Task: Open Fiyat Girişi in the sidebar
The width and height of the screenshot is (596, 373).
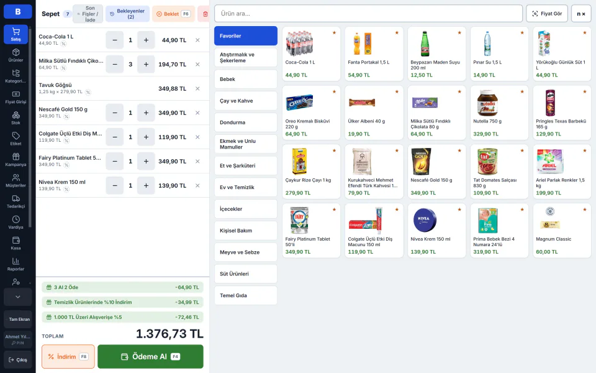Action: 16,97
